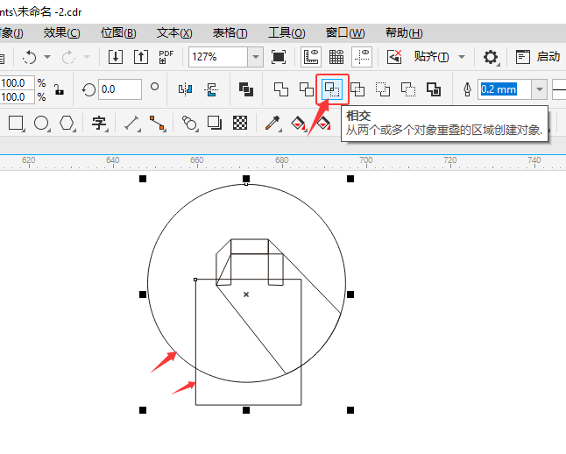
Task: Pick the Eyedropper tool
Action: click(x=272, y=123)
